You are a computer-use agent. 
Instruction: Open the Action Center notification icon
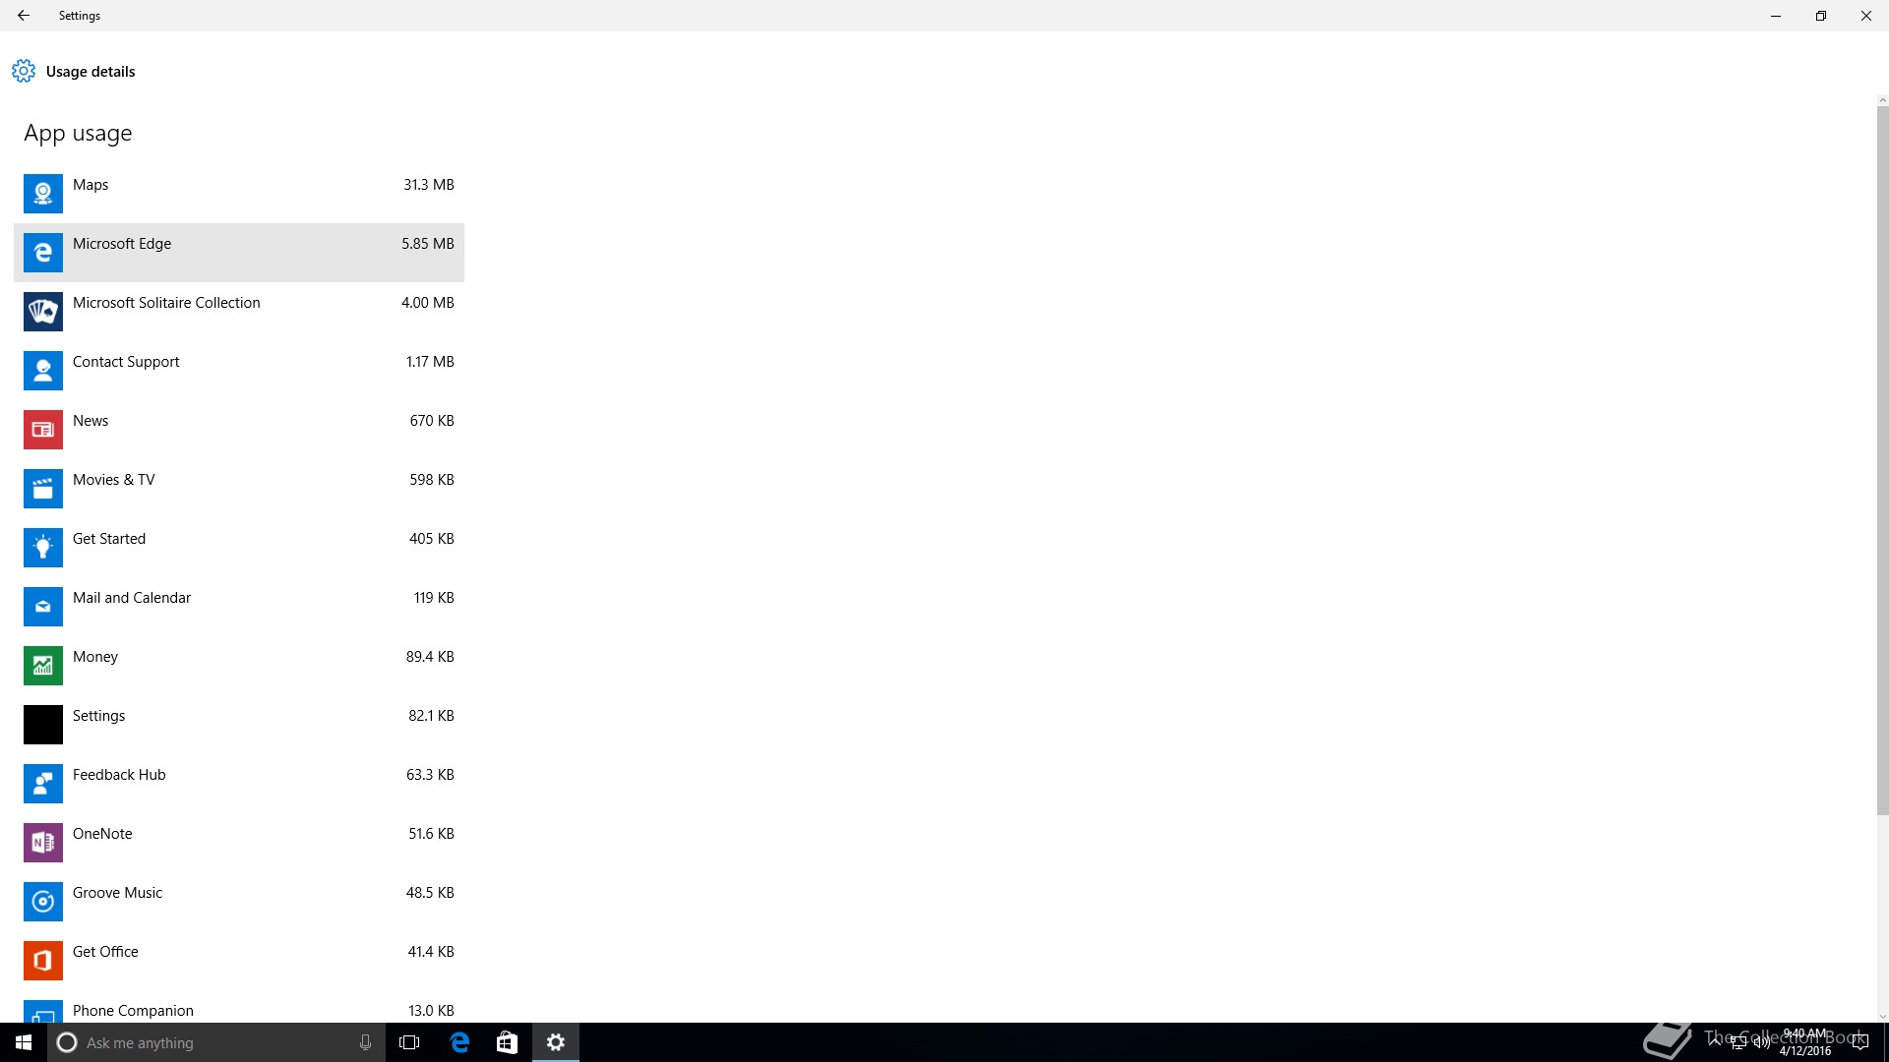coord(1859,1042)
